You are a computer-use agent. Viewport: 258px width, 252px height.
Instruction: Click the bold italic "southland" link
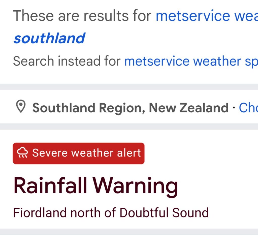(49, 38)
